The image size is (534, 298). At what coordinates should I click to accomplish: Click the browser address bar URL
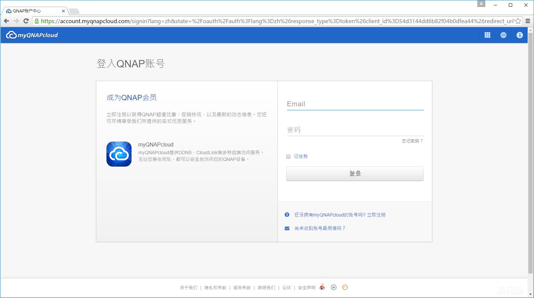coord(277,21)
